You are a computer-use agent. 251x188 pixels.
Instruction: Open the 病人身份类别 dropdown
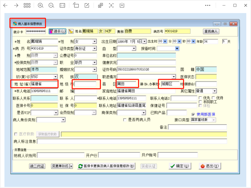coord(63,120)
